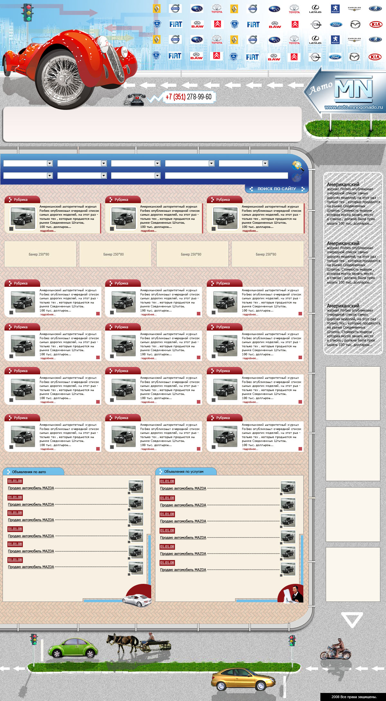The height and width of the screenshot is (701, 386).
Task: Open the fifth dropdown in upper search row
Action: tap(244, 164)
